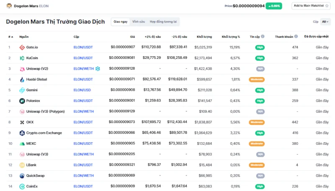Open Gemini ELON/USD pair link
This screenshot has width=335, height=191.
click(x=82, y=90)
